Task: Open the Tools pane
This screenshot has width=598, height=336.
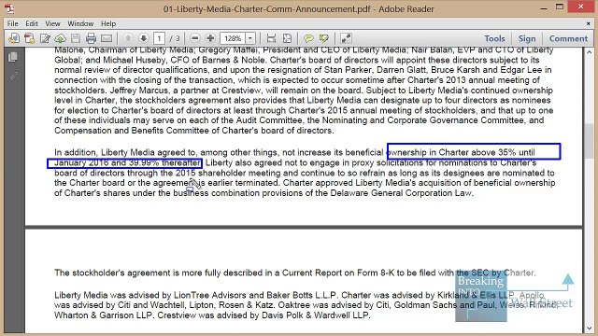Action: coord(494,38)
